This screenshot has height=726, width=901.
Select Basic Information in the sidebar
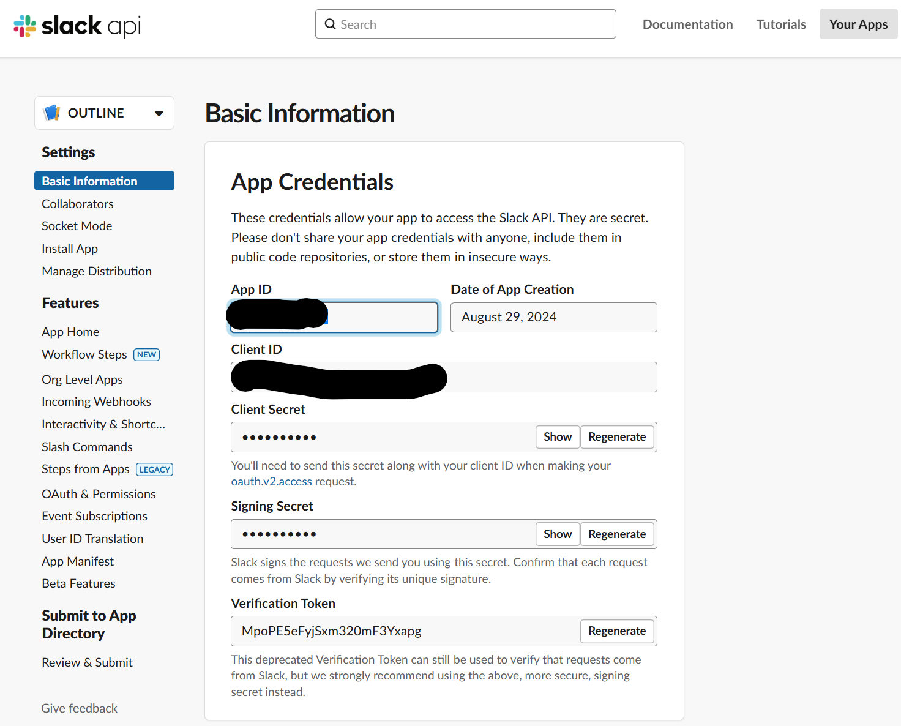pos(104,181)
